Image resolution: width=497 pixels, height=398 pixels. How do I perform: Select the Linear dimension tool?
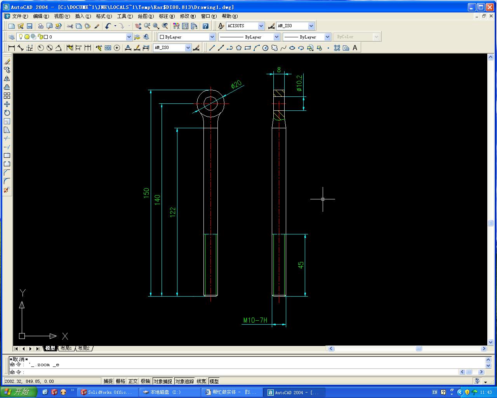click(x=12, y=48)
